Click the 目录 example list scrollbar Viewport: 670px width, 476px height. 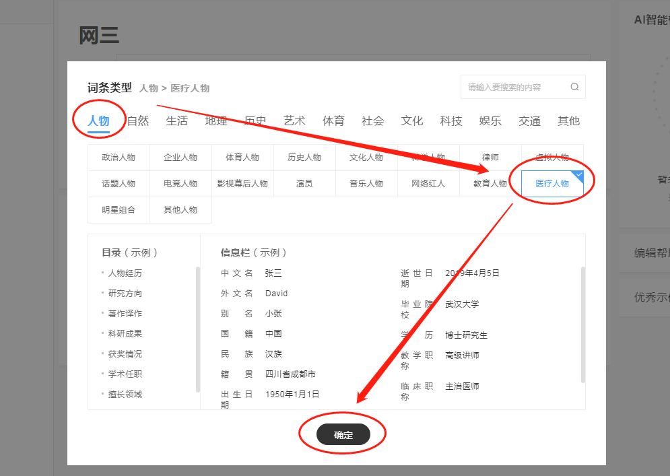pos(198,329)
